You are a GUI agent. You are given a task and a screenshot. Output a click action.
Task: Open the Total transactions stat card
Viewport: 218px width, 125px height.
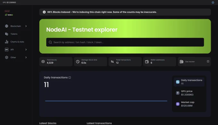pyautogui.click(x=125, y=61)
